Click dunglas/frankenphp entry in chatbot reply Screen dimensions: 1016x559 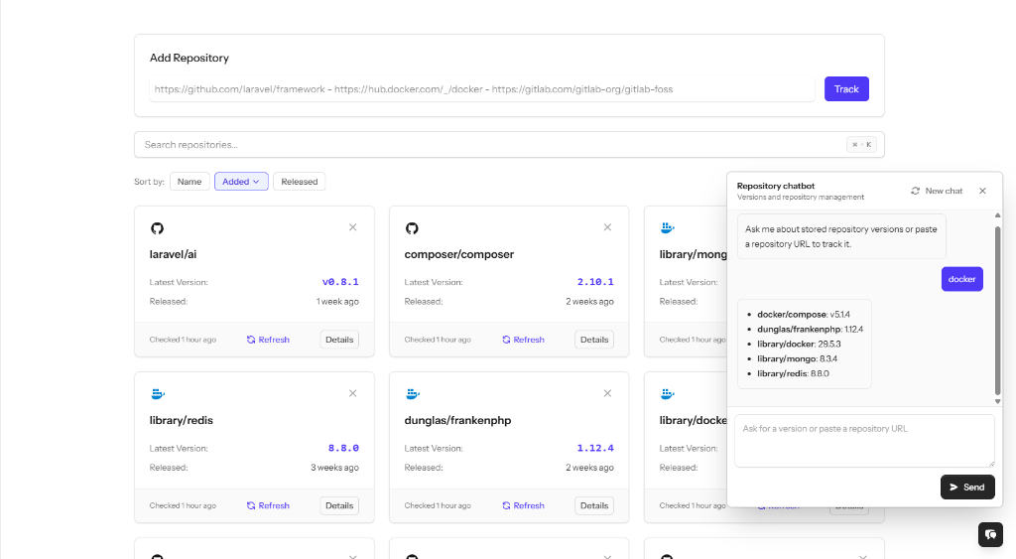click(x=810, y=329)
